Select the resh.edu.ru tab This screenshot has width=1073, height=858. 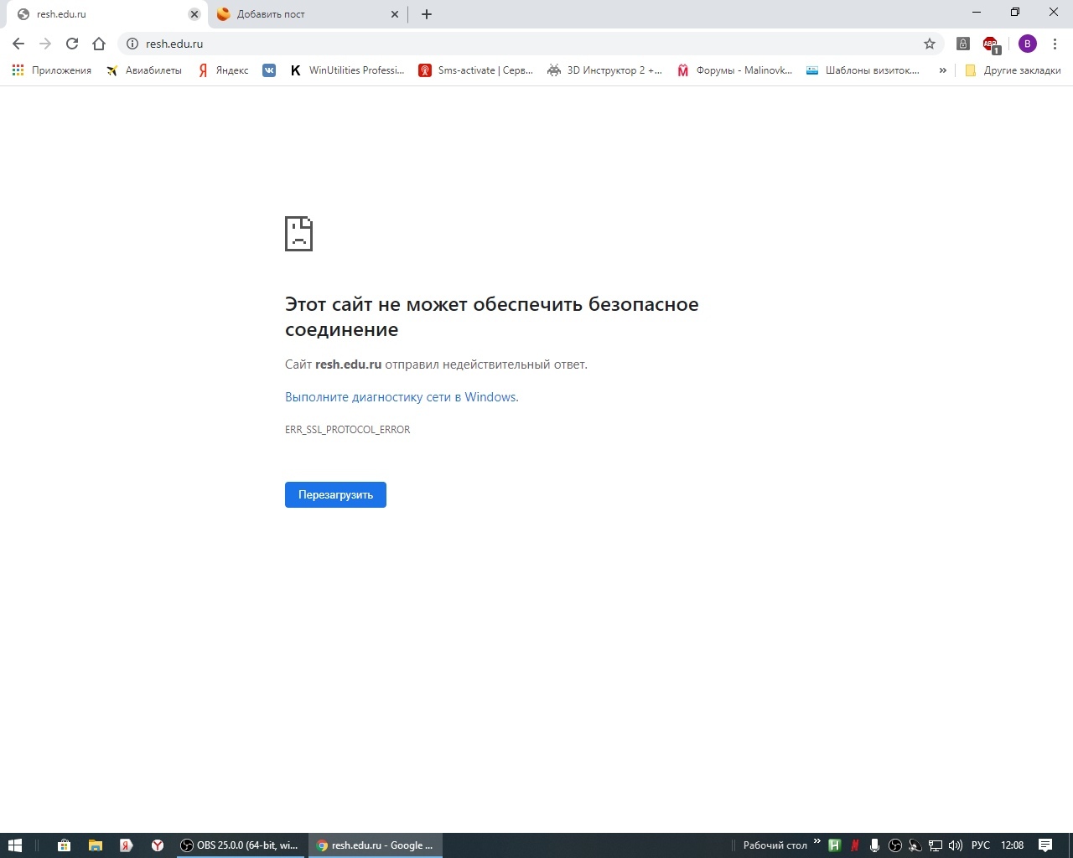coord(105,14)
